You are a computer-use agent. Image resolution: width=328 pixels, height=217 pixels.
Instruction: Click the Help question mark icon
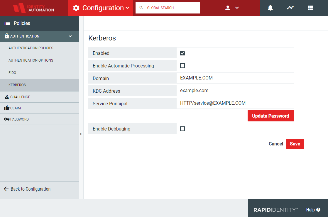(318, 210)
